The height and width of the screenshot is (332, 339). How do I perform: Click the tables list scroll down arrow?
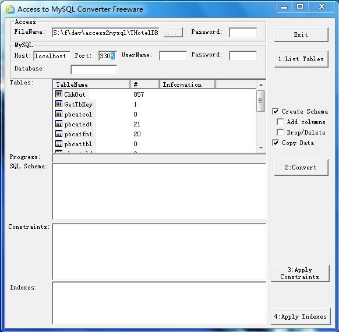point(261,148)
